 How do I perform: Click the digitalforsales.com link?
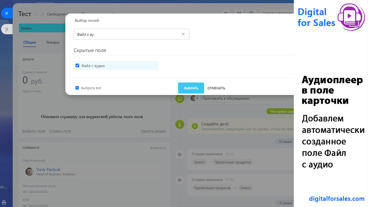pyautogui.click(x=337, y=199)
